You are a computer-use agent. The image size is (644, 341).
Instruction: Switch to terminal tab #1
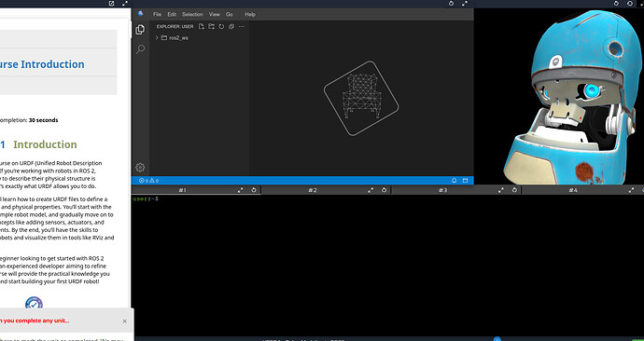(x=183, y=190)
